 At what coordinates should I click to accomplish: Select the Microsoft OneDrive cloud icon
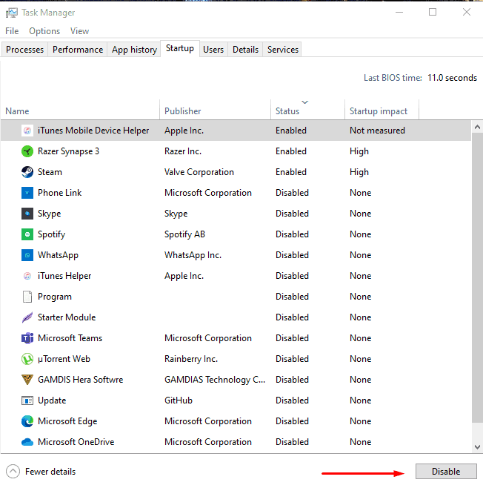pyautogui.click(x=27, y=442)
